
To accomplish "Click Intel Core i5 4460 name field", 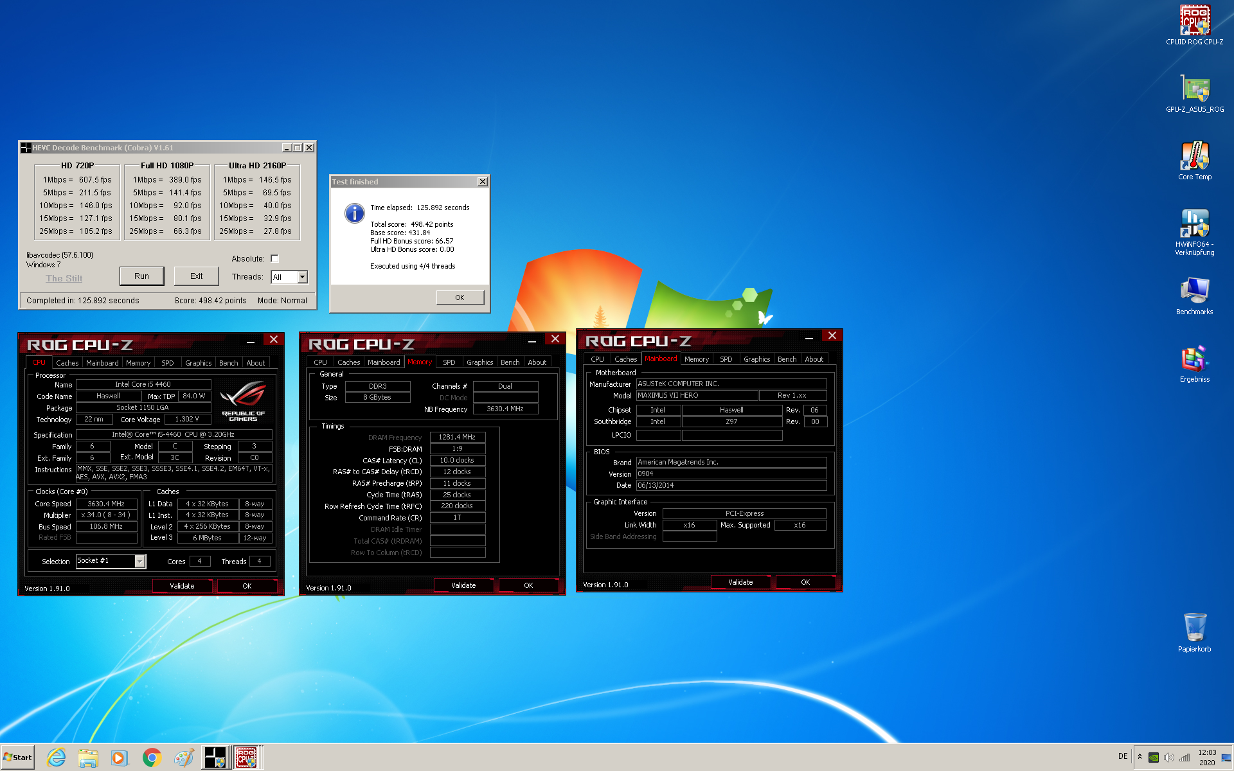I will pyautogui.click(x=143, y=384).
